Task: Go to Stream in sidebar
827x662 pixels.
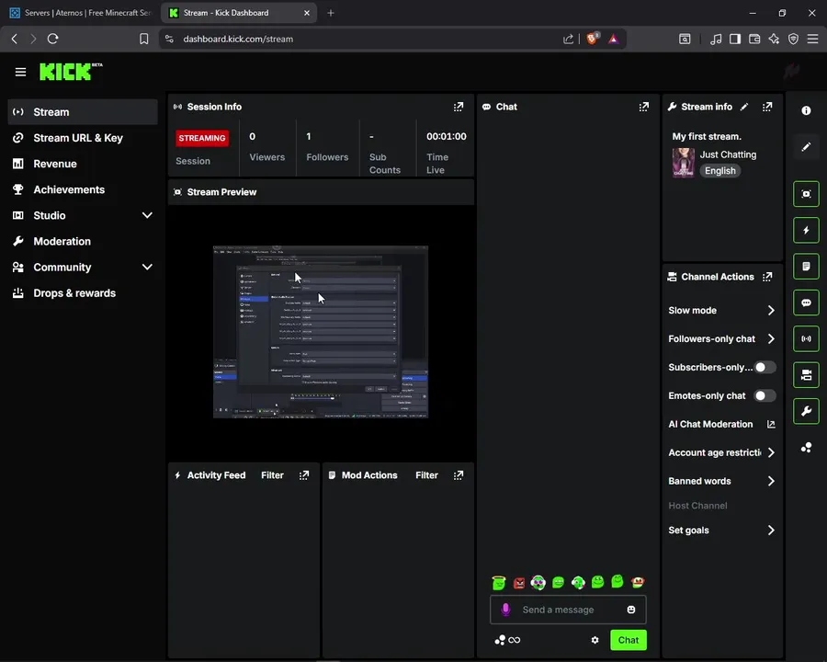Action: (x=83, y=112)
